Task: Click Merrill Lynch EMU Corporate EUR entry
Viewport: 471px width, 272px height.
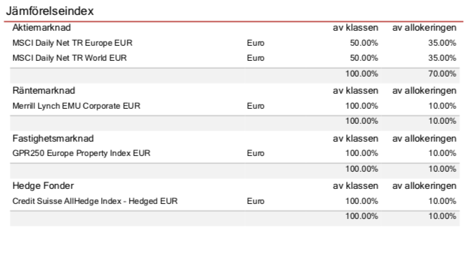Action: [x=76, y=106]
